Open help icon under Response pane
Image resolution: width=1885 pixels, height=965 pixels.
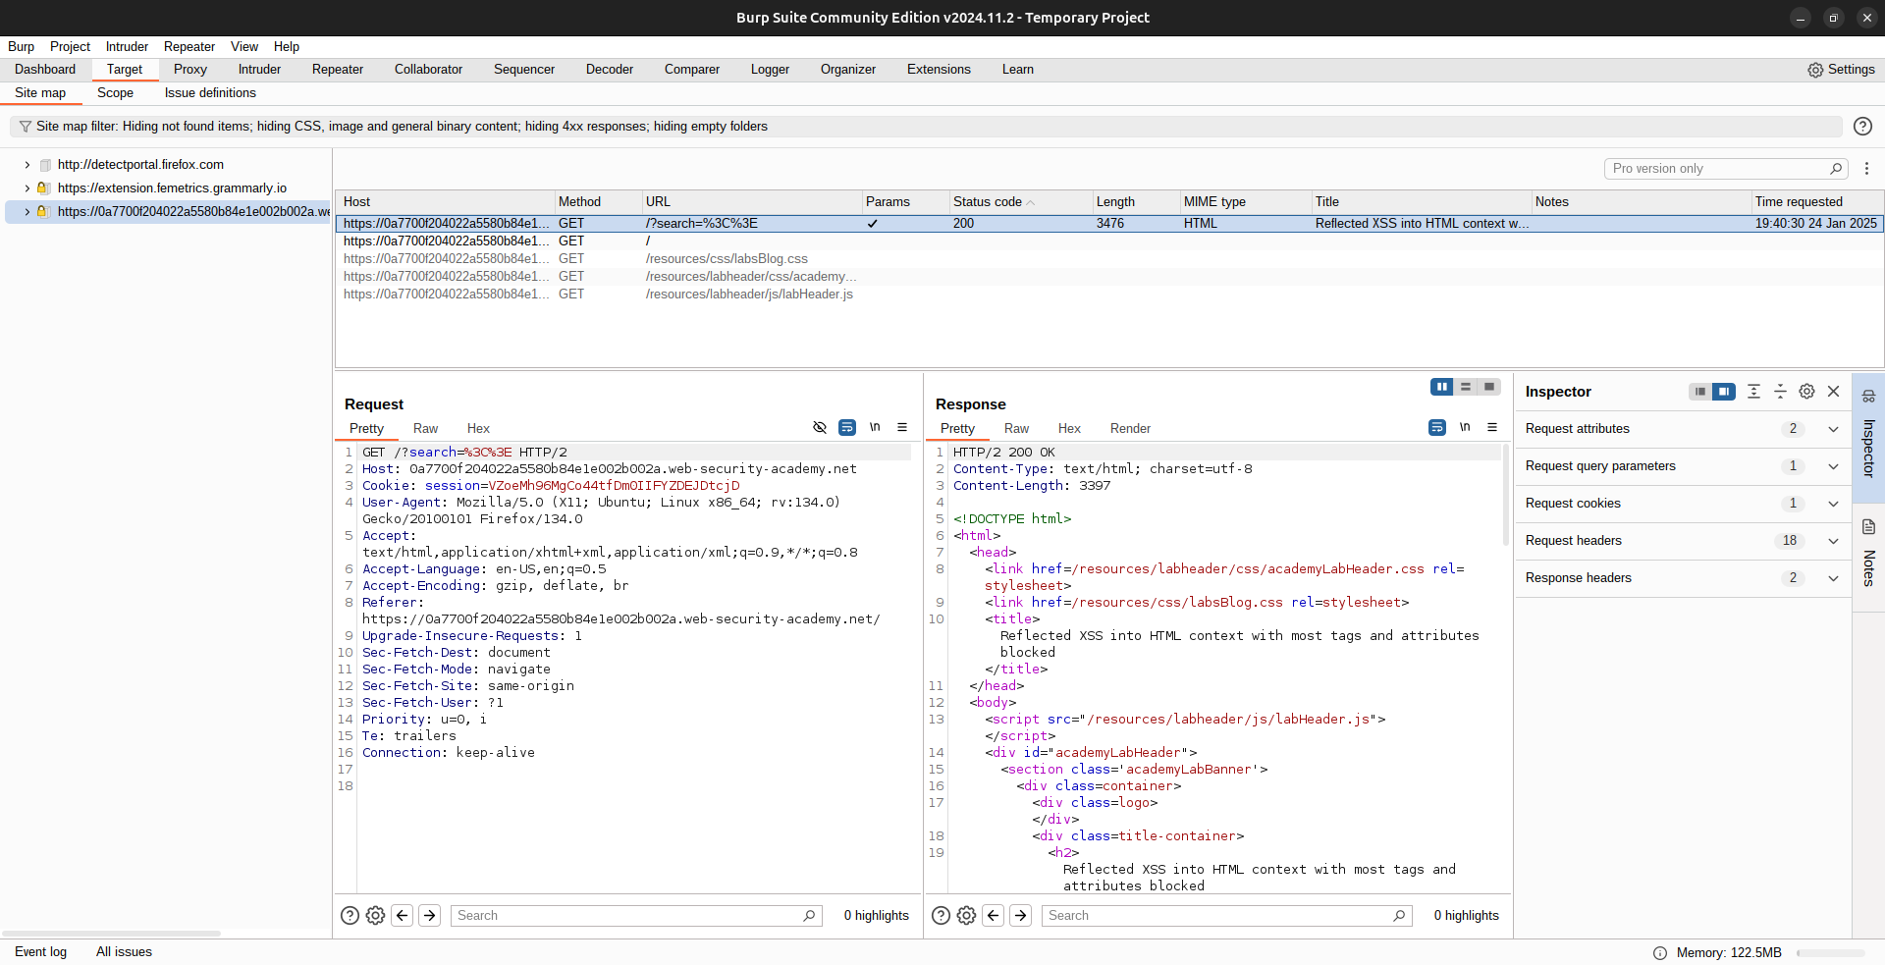[x=941, y=916]
